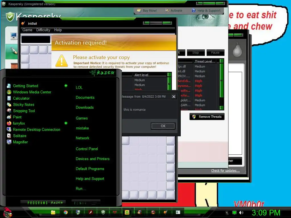Open Chrome from the taskbar
The height and width of the screenshot is (218, 291).
click(66, 212)
